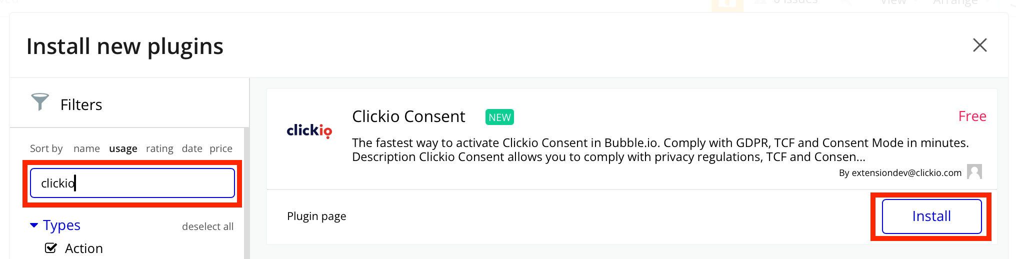
Task: Sort plugins by usage
Action: coord(123,148)
